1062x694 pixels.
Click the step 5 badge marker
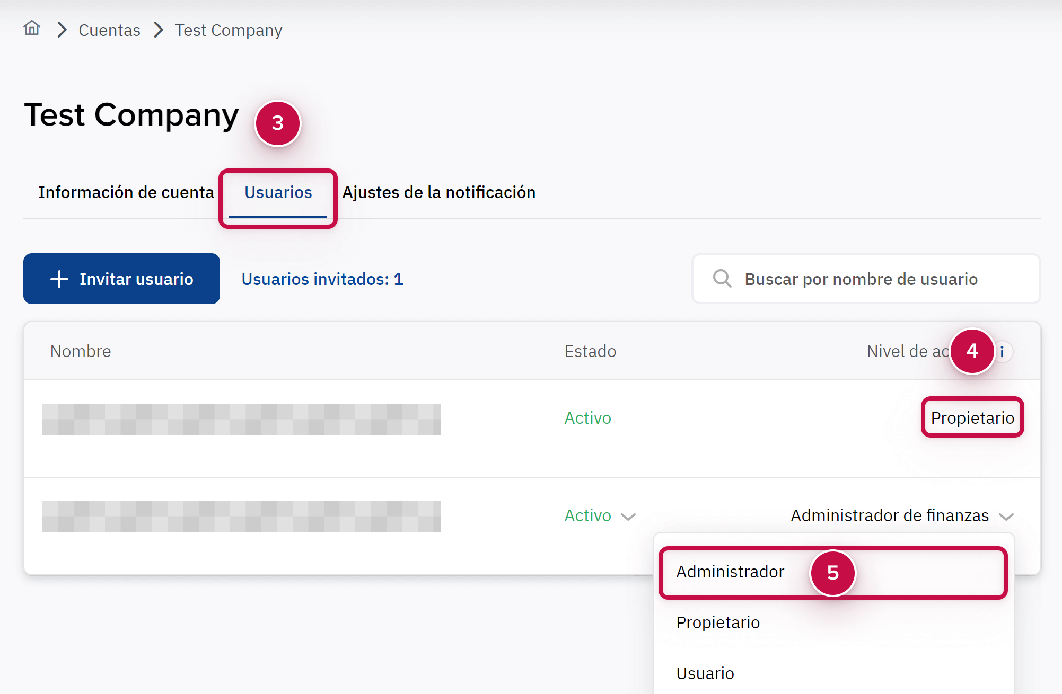pyautogui.click(x=832, y=573)
